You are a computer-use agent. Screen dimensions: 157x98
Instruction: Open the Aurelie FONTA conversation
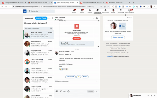(38, 89)
